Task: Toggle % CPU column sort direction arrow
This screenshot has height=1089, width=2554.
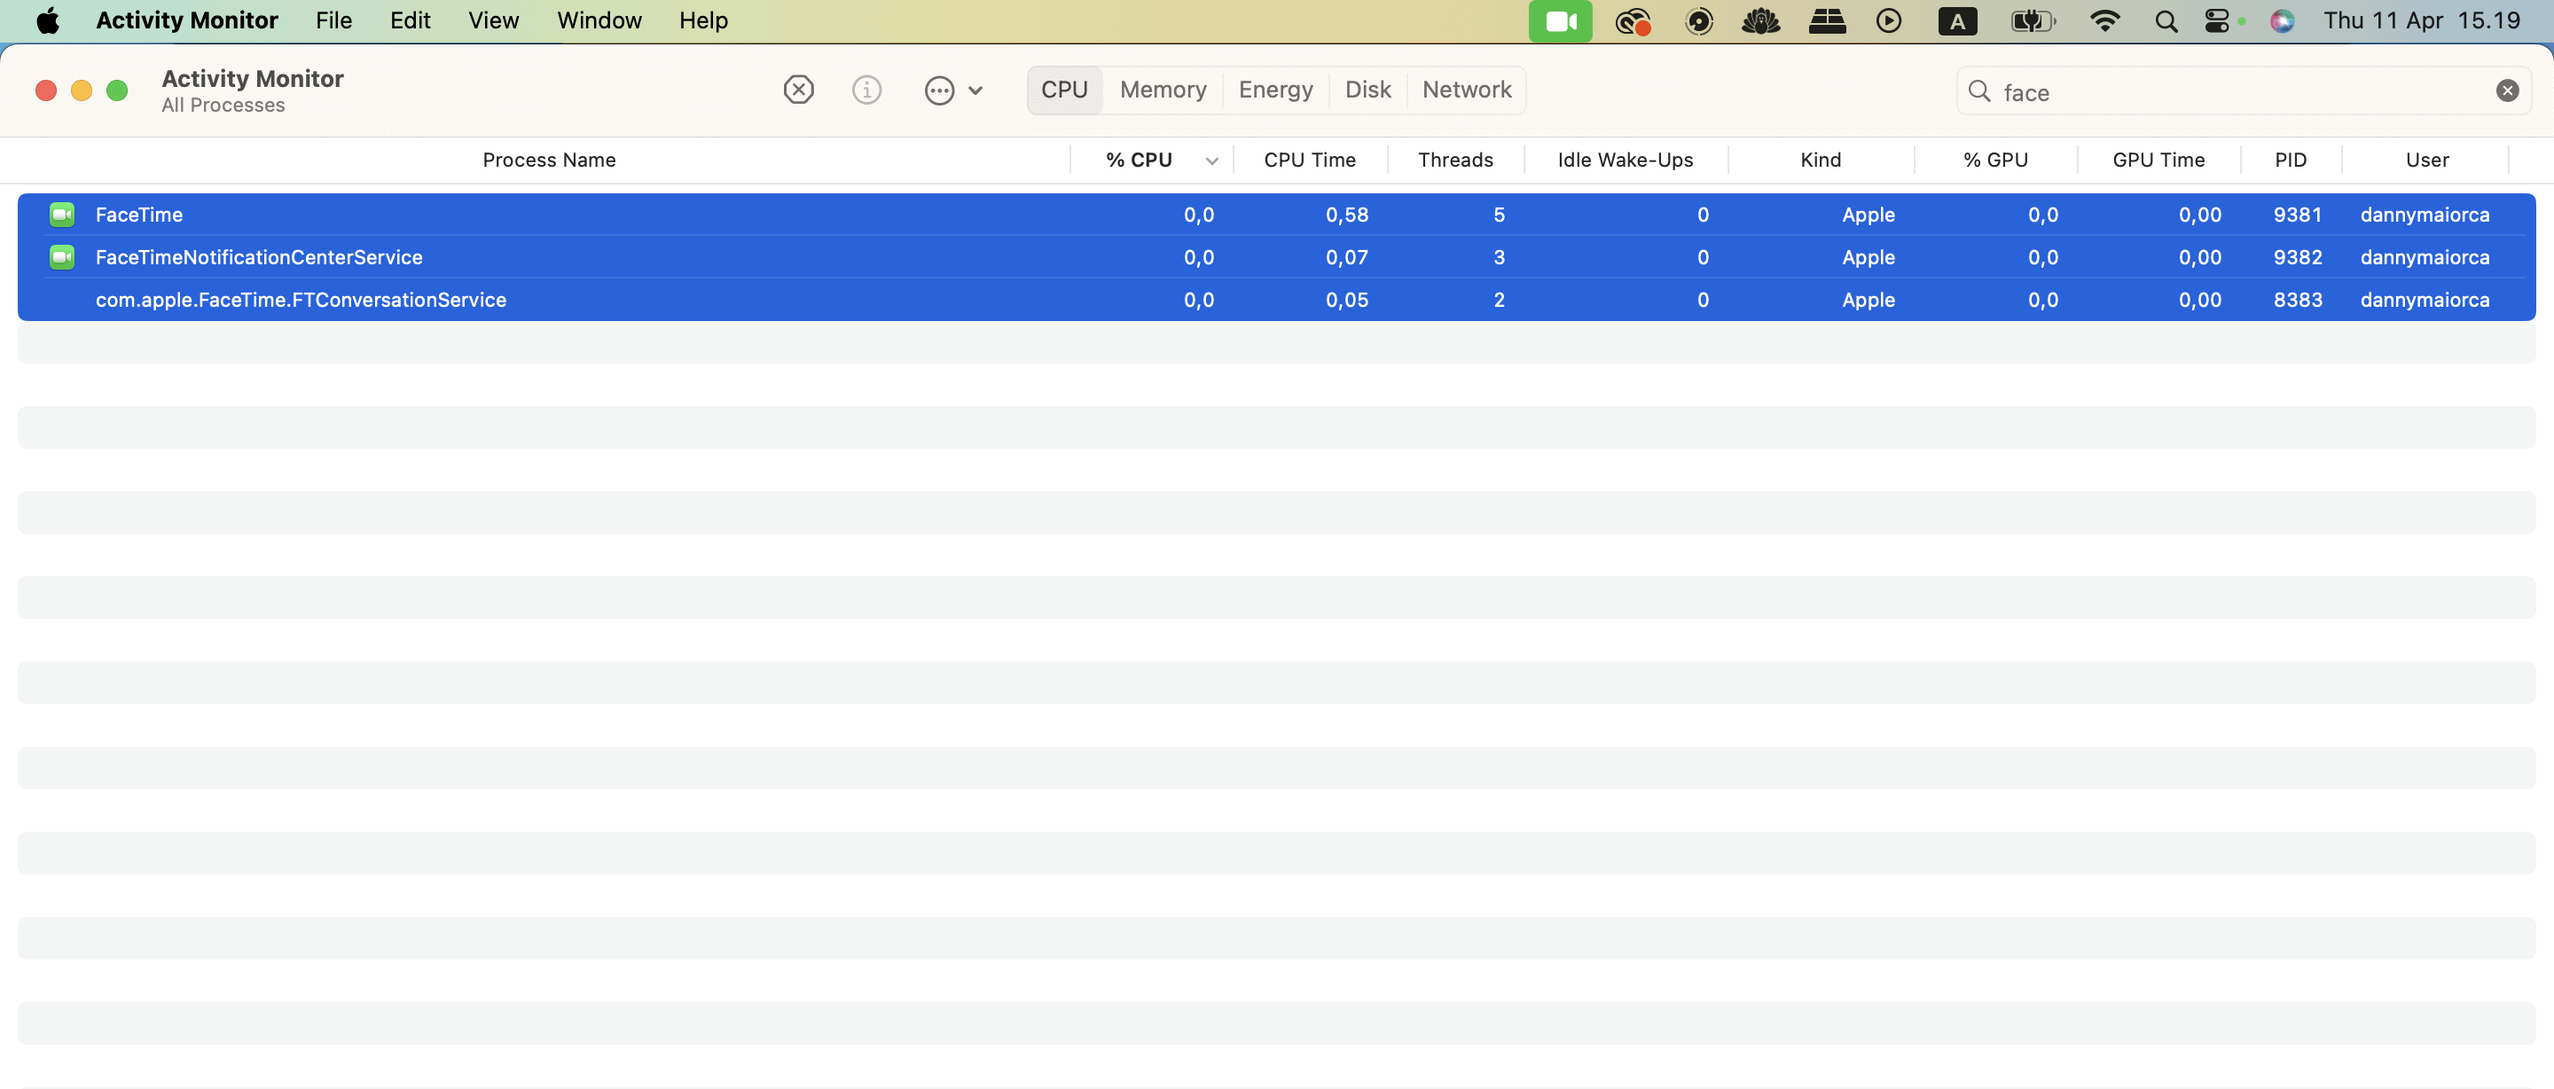Action: click(1210, 161)
